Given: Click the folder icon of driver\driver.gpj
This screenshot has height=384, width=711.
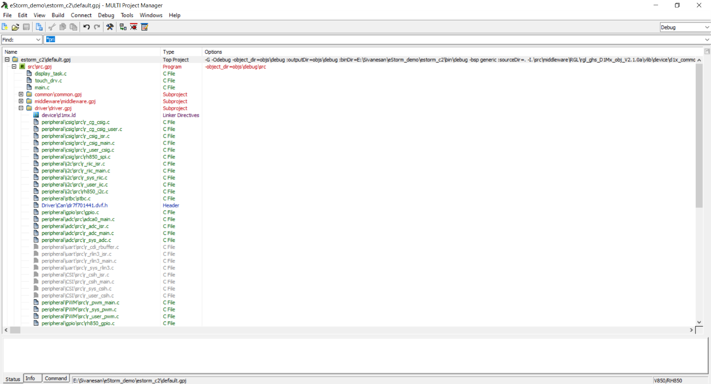Looking at the screenshot, I should [x=29, y=108].
